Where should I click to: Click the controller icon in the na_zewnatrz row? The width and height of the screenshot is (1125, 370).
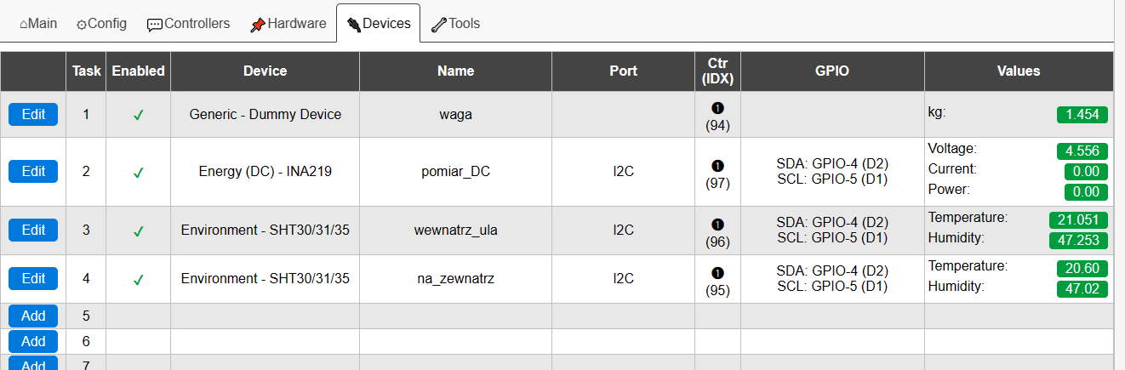(717, 272)
